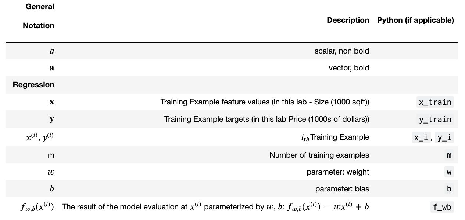The height and width of the screenshot is (220, 465).
Task: Click the text "vector, bold"
Action: 348,68
